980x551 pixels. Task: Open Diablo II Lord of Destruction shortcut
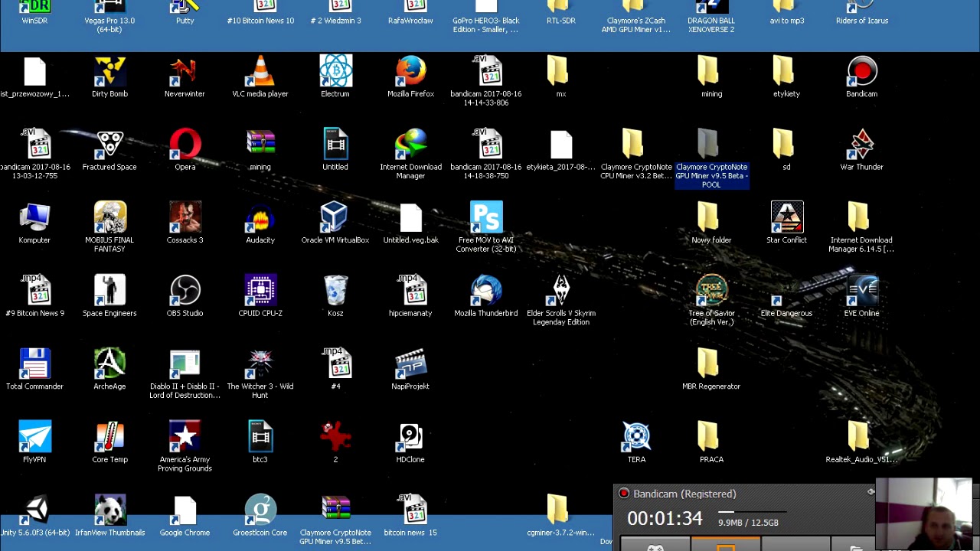point(185,365)
